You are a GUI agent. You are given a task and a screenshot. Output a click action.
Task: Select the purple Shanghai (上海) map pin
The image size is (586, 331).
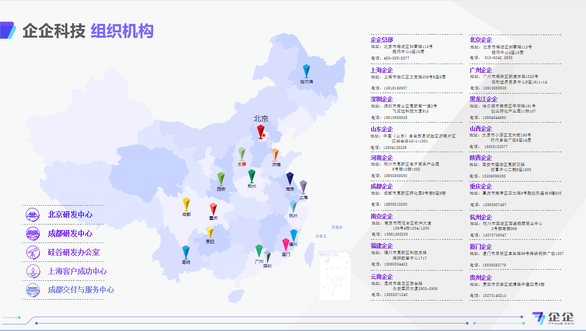[303, 187]
